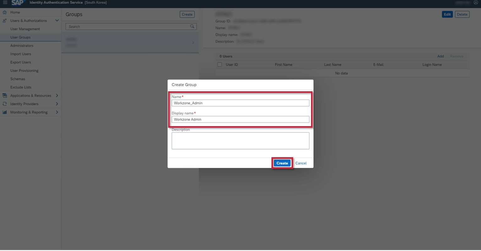Image resolution: width=481 pixels, height=251 pixels.
Task: Click Create button in the dialog
Action: (282, 163)
